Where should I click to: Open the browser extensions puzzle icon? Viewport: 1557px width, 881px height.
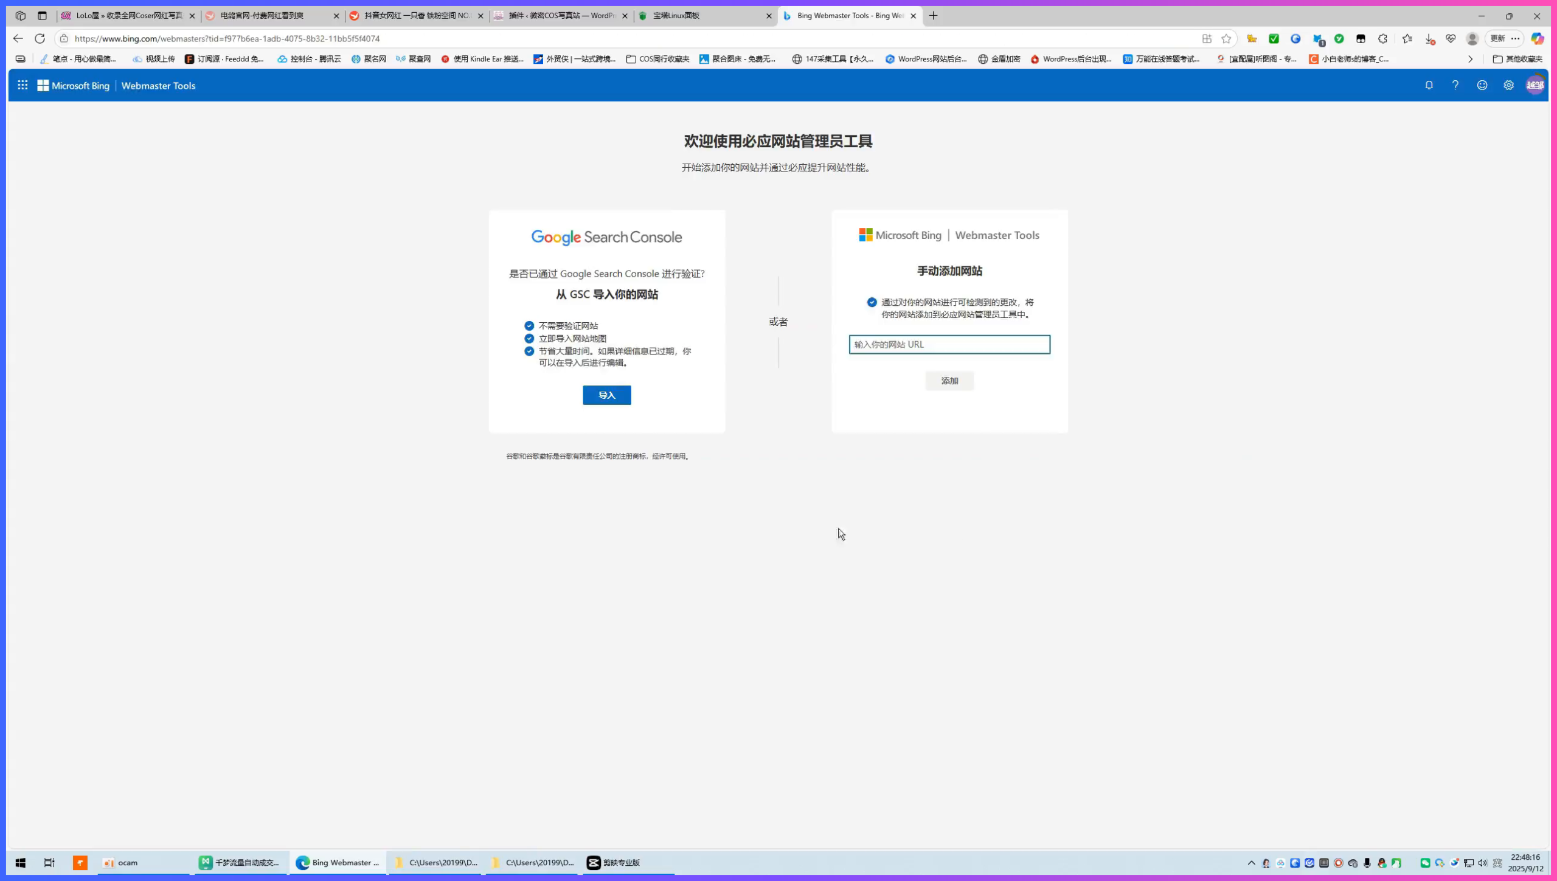(1383, 38)
